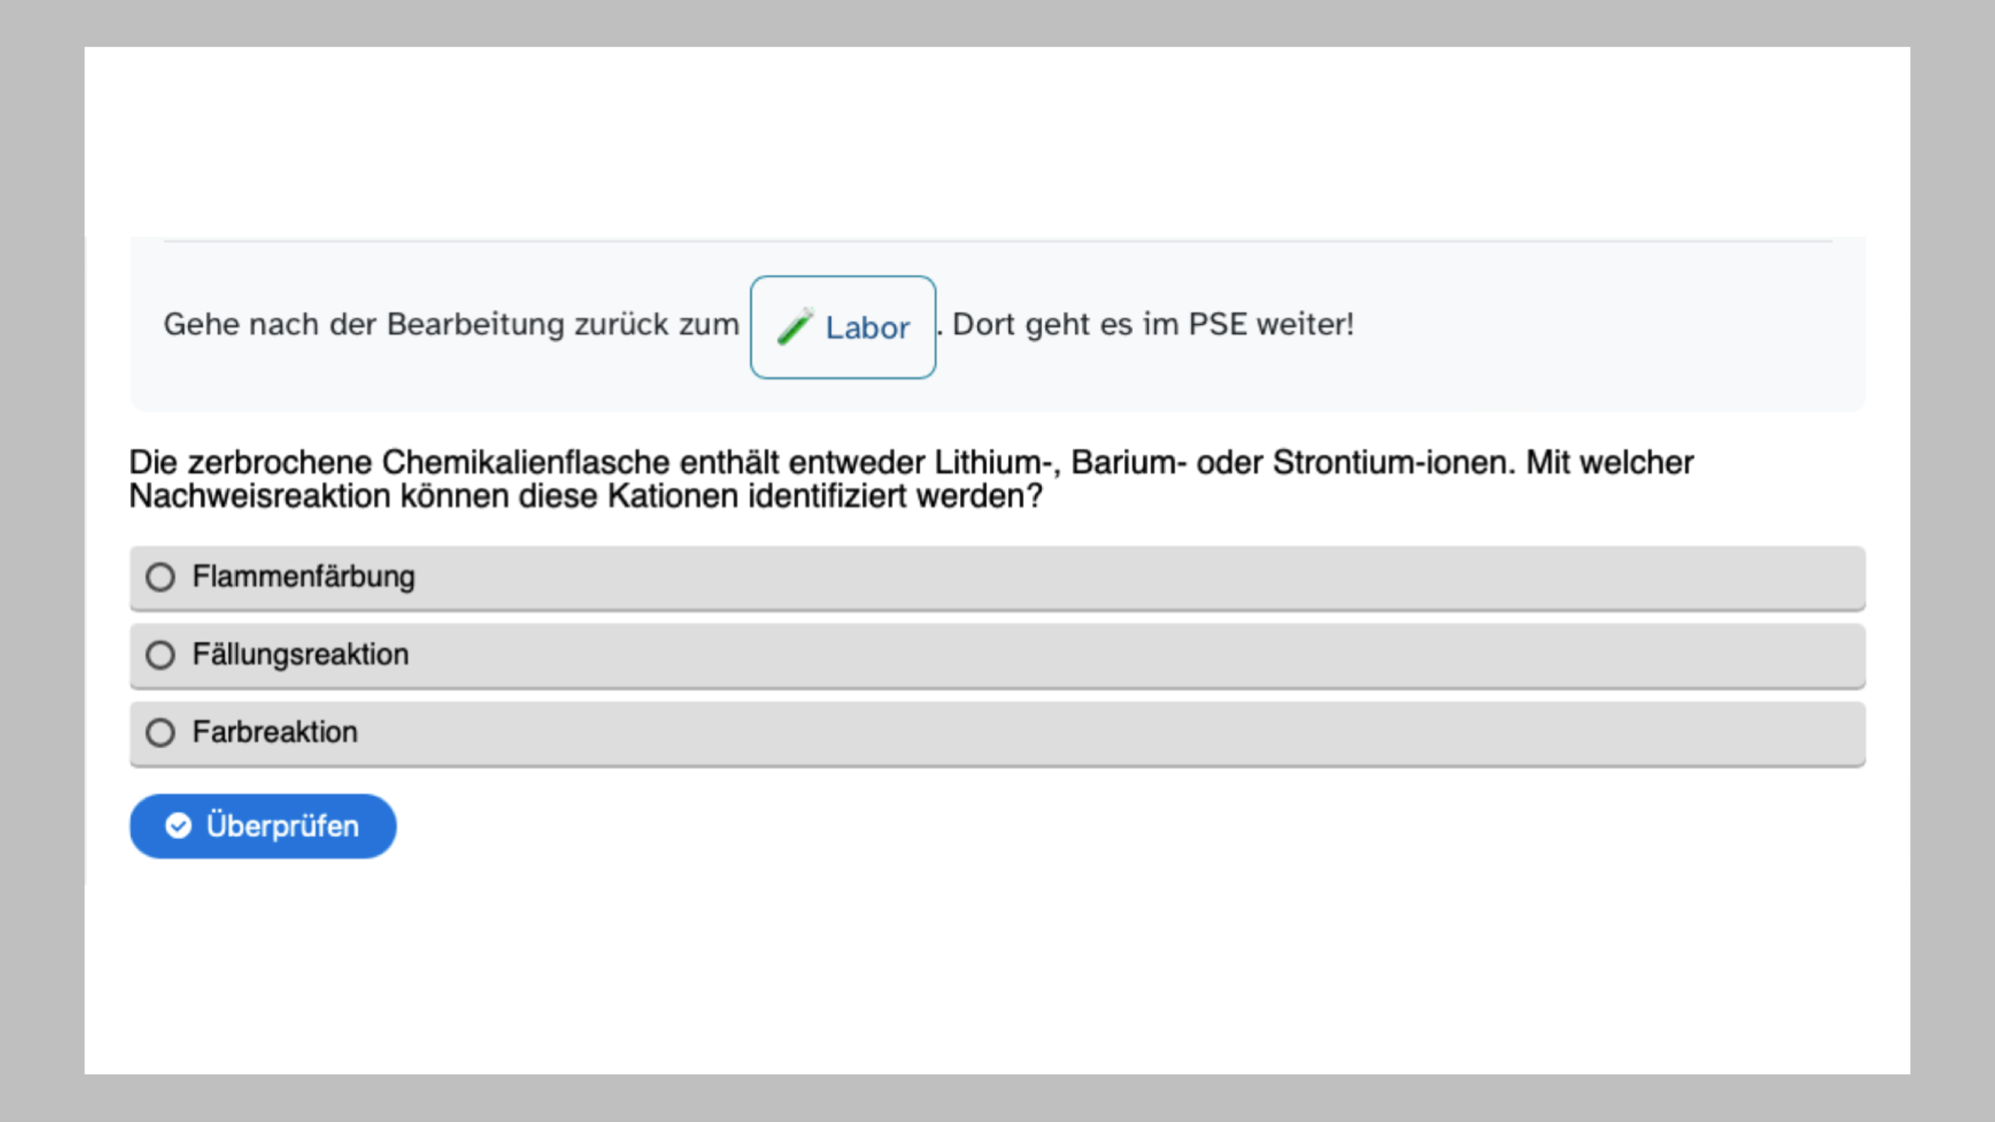Click the green test tube icon
Image resolution: width=1995 pixels, height=1122 pixels.
point(795,326)
